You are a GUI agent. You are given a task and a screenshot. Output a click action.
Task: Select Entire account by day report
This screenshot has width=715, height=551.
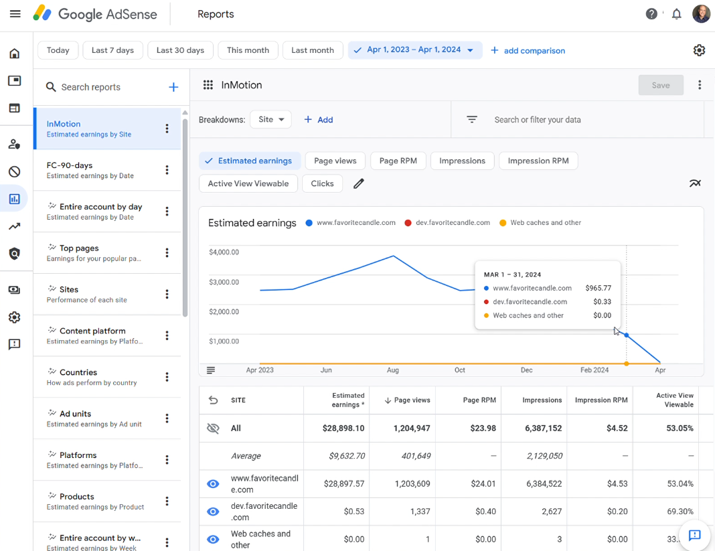[x=107, y=212]
